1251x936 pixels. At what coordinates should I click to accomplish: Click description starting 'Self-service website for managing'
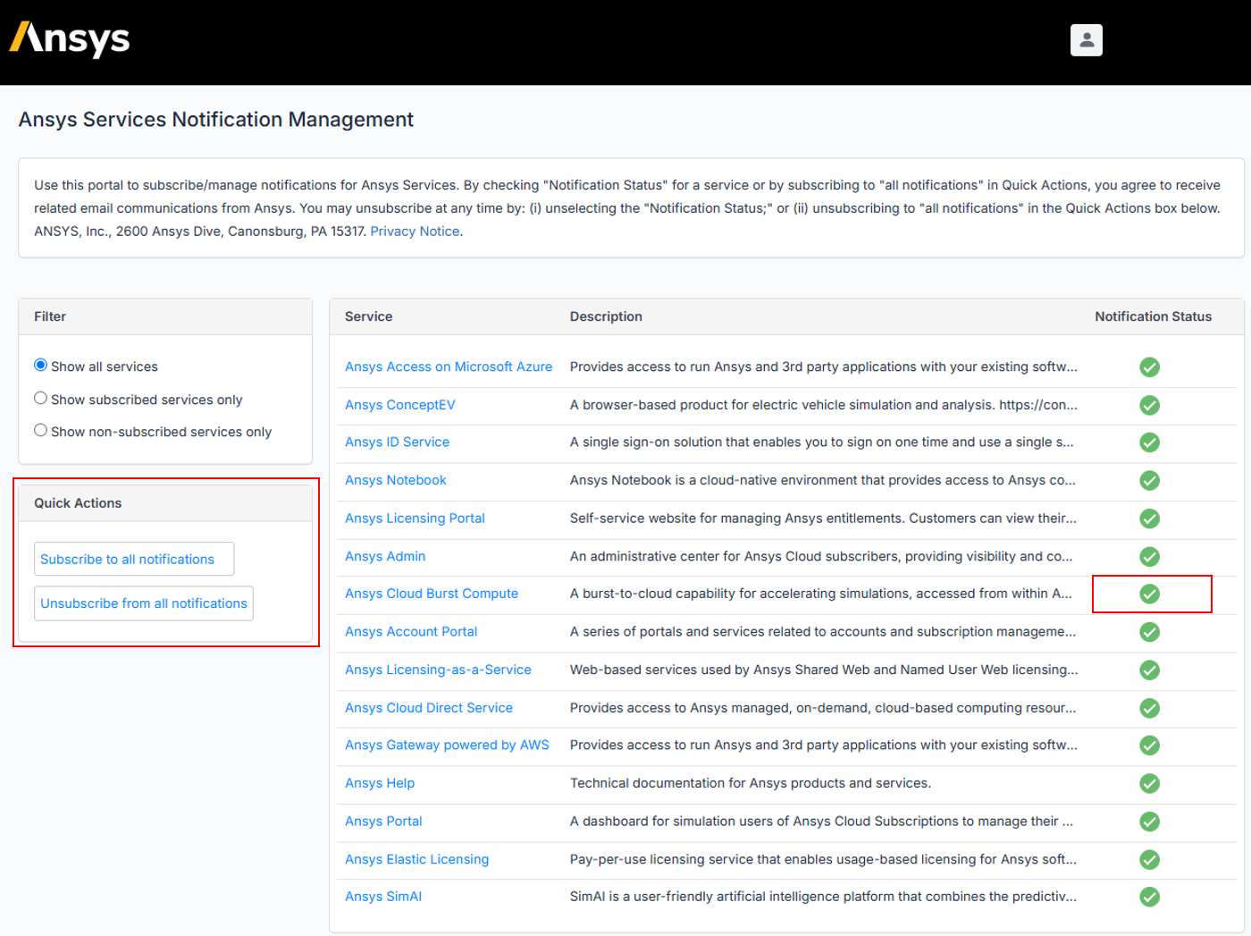coord(824,519)
